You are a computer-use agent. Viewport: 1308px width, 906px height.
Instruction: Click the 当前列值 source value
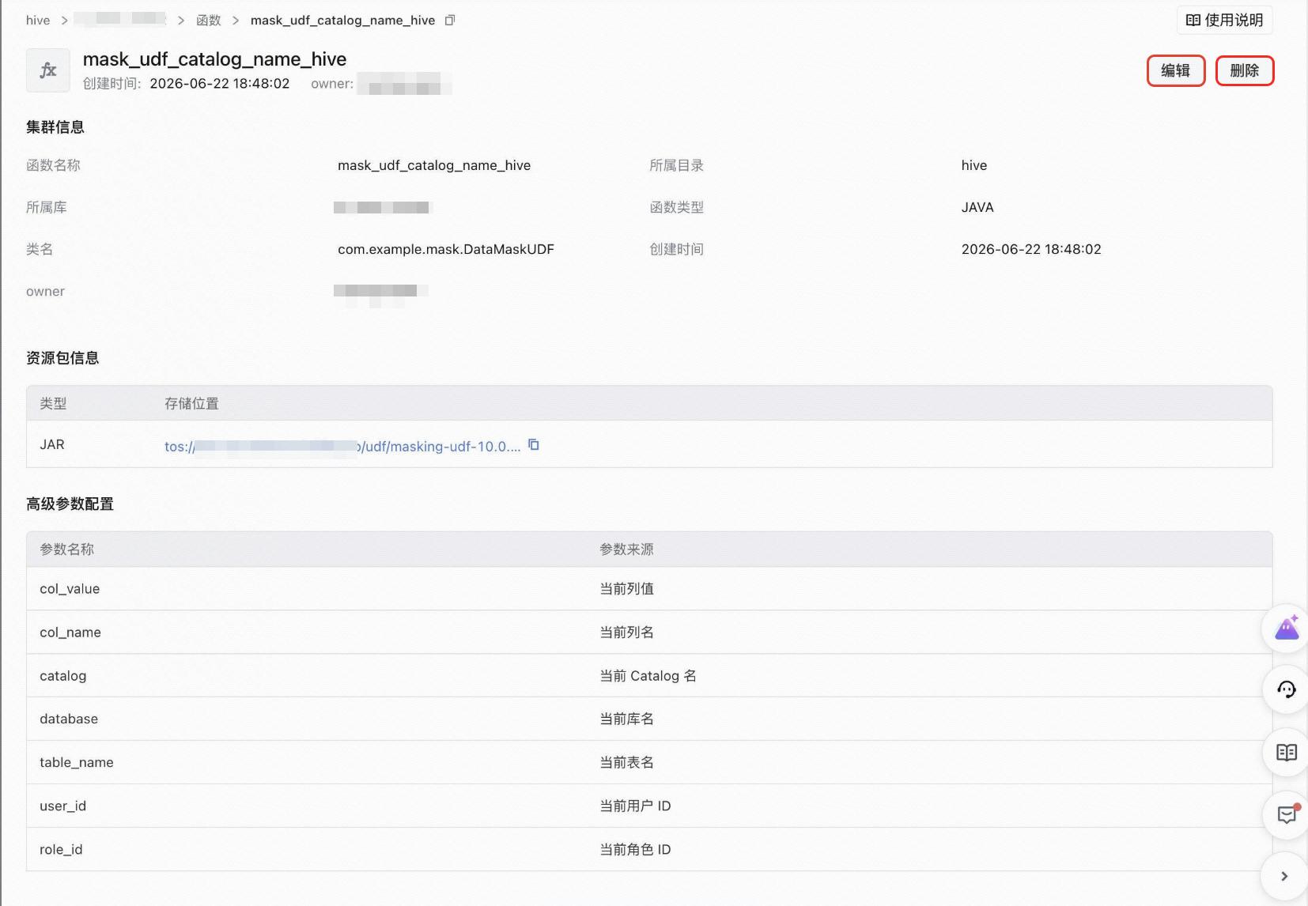(627, 589)
